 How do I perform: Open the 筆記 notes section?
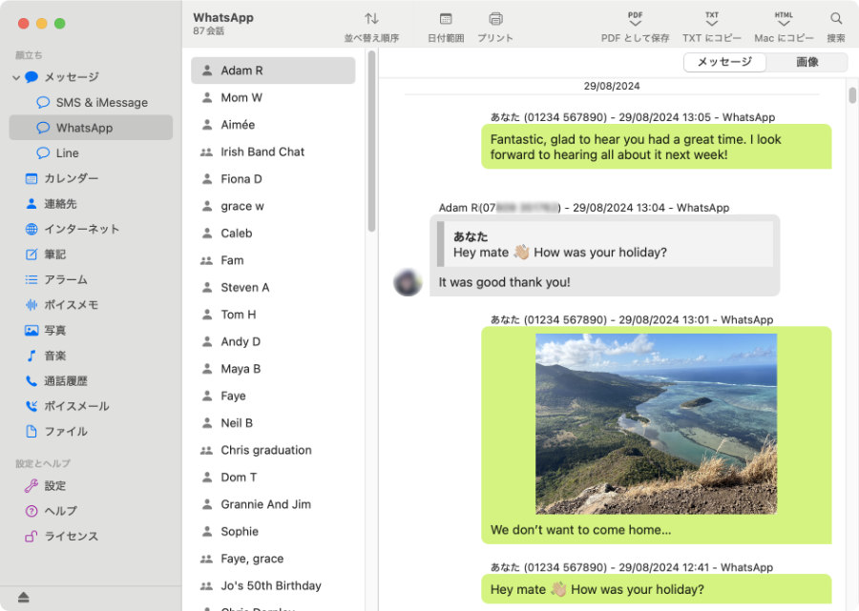(92, 255)
